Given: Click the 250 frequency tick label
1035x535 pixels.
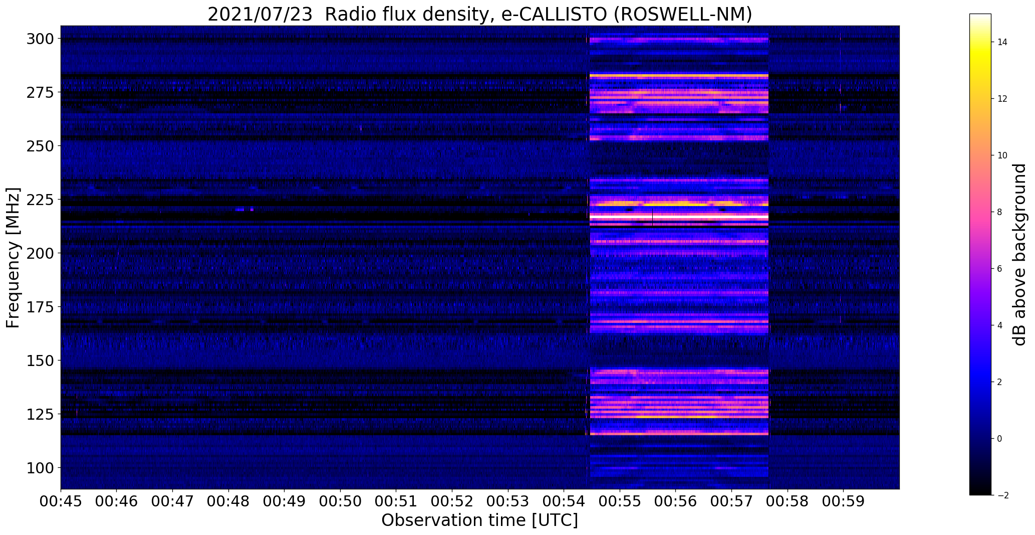Looking at the screenshot, I should point(40,146).
